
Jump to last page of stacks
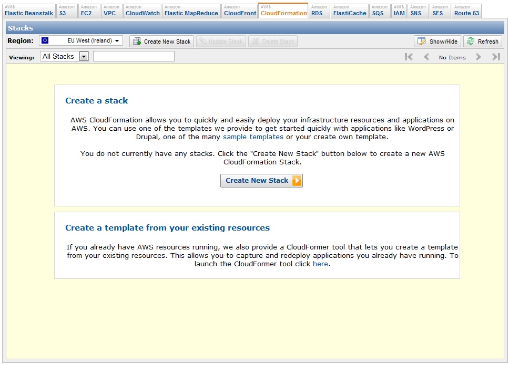pos(496,57)
